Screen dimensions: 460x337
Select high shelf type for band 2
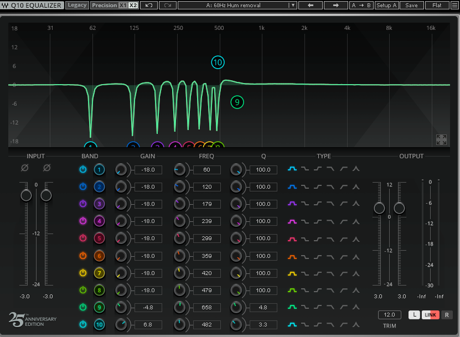[318, 186]
